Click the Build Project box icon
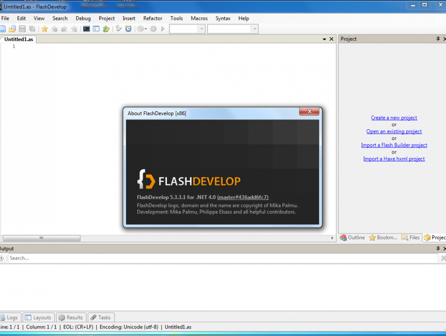This screenshot has width=446, height=336. [140, 29]
